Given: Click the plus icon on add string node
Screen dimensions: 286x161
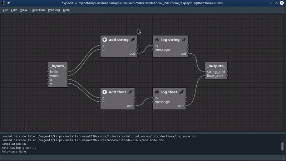Looking at the screenshot, I should 105,40.
